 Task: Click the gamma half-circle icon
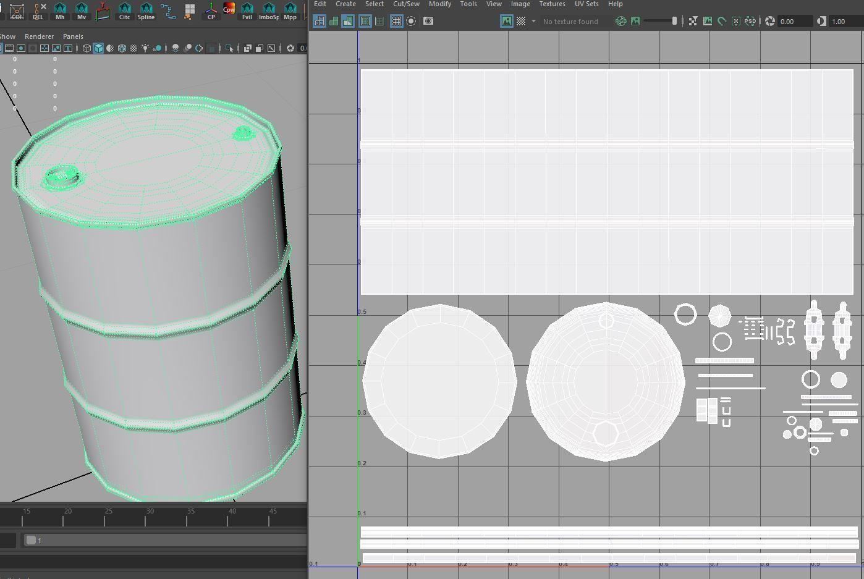coord(821,21)
